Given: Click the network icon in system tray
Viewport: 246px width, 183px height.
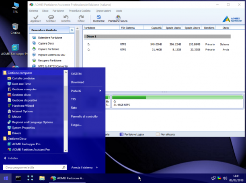Looking at the screenshot, I should pos(213,178).
